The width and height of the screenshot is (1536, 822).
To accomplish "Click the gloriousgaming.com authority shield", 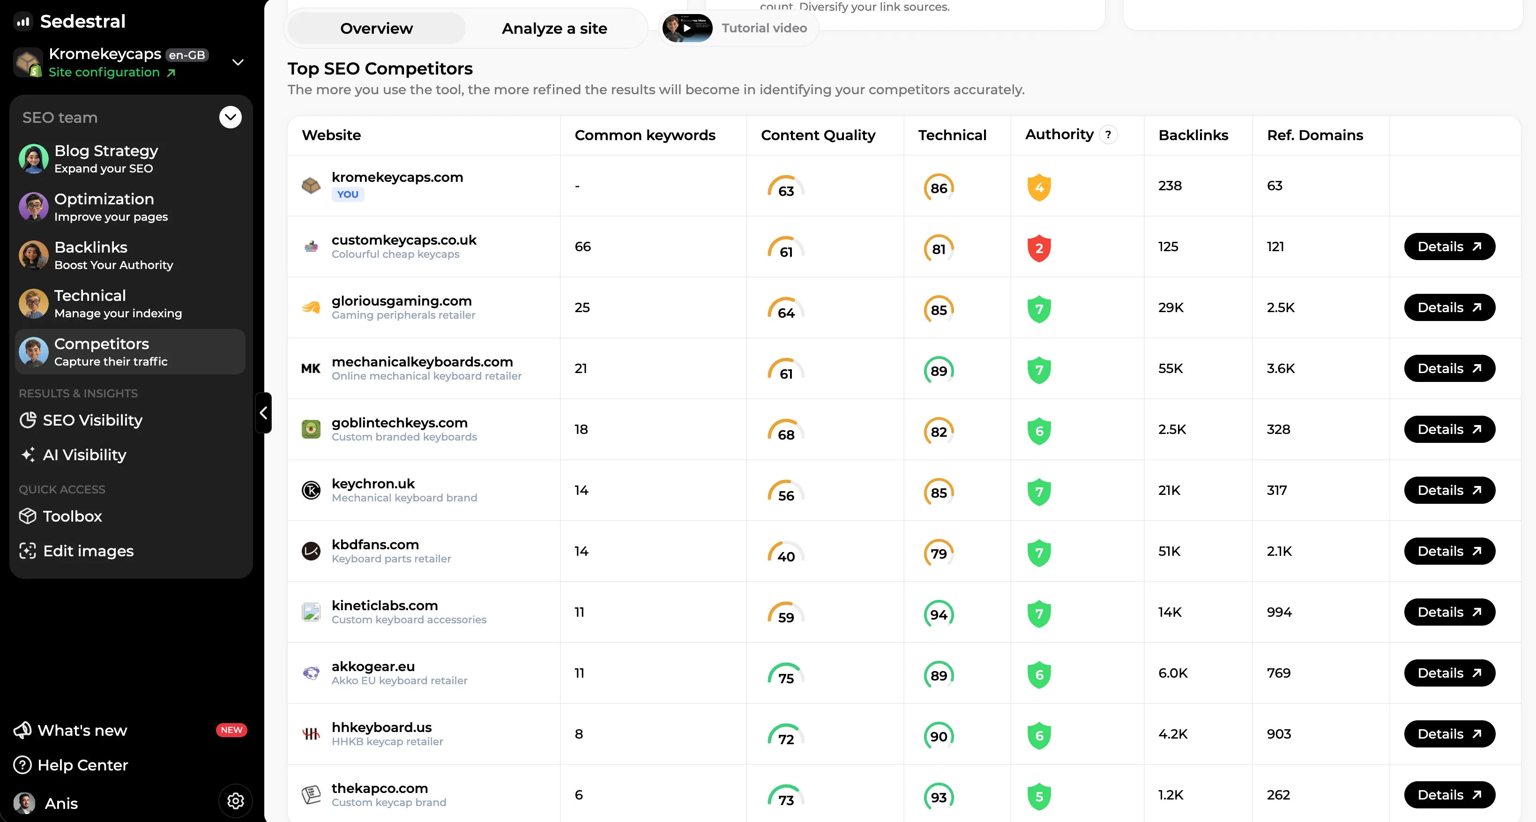I will click(x=1039, y=309).
